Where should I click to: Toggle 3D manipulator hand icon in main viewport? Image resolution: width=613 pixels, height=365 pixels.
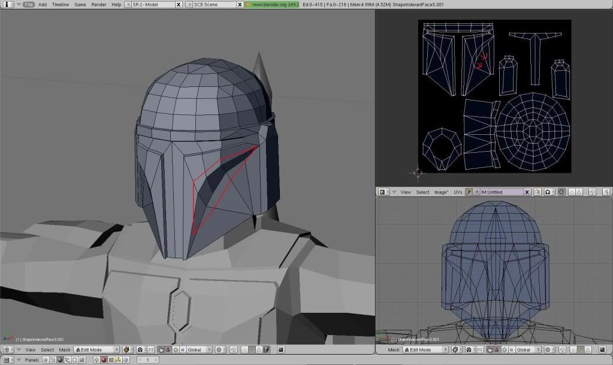pyautogui.click(x=161, y=350)
